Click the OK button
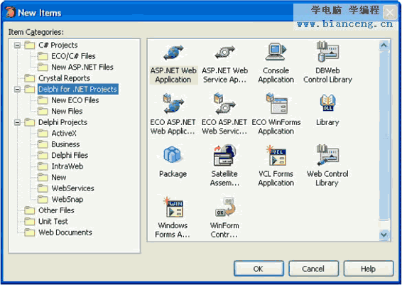The image size is (402, 285). point(259,269)
